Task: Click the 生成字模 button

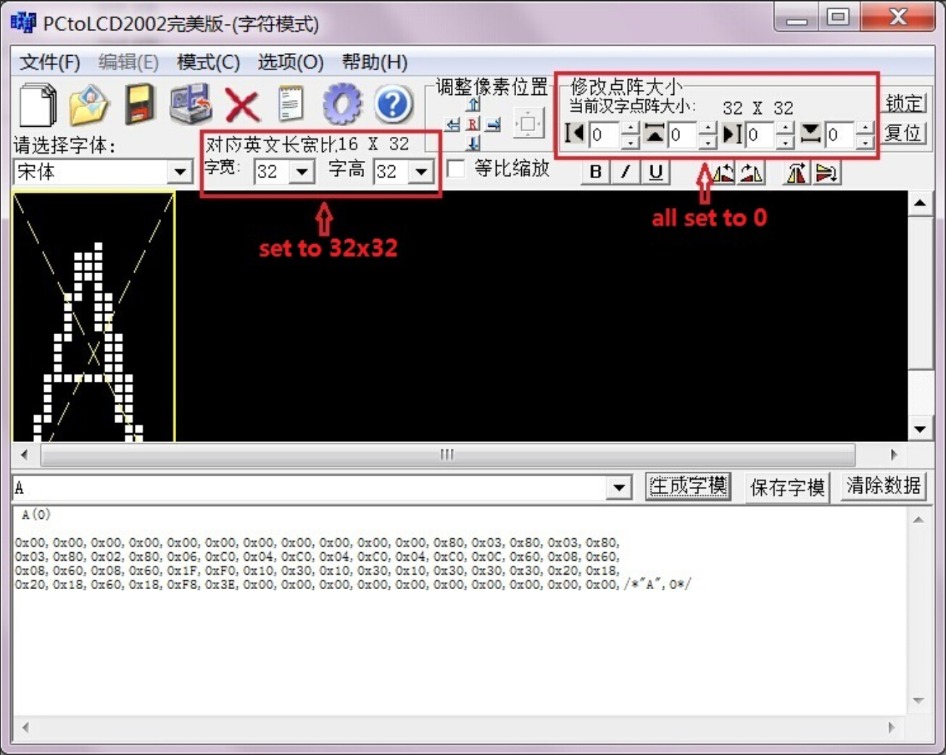Action: (x=687, y=486)
